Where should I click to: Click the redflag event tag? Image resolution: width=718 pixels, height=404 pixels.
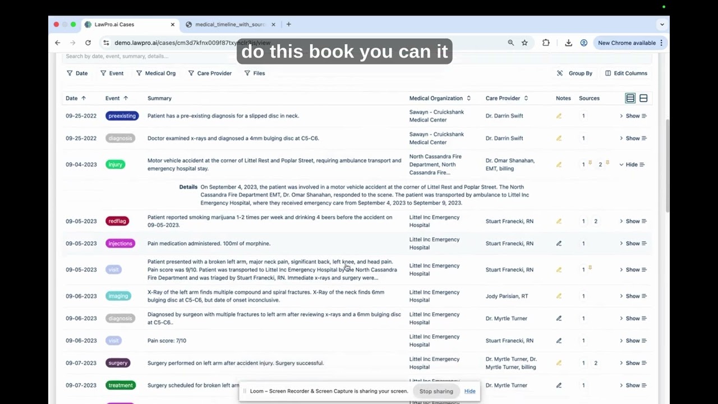(x=117, y=221)
